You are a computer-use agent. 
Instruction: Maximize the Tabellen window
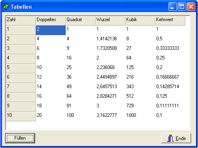point(182,6)
